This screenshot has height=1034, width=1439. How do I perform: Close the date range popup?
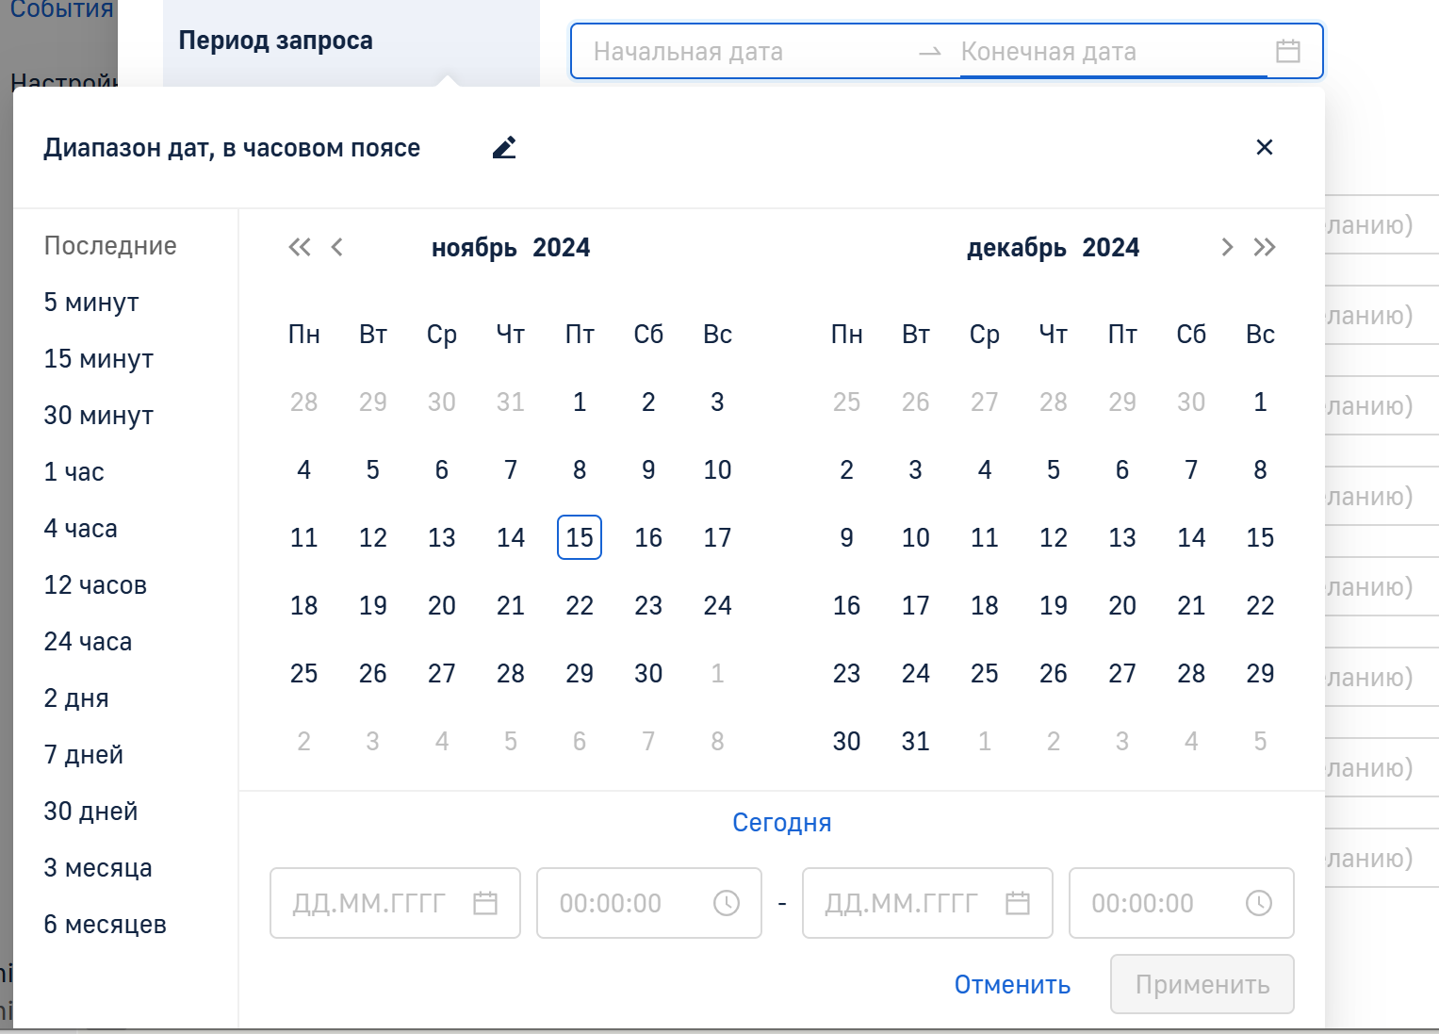coord(1265,147)
